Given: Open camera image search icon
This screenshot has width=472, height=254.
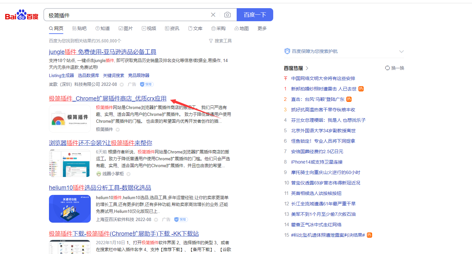Looking at the screenshot, I should pos(228,15).
